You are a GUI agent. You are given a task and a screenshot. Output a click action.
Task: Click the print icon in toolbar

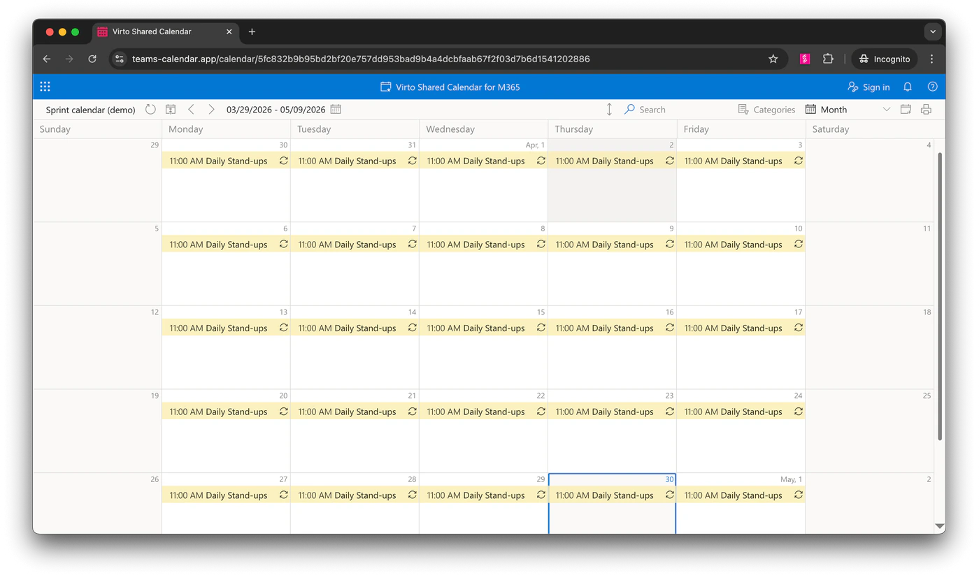926,110
